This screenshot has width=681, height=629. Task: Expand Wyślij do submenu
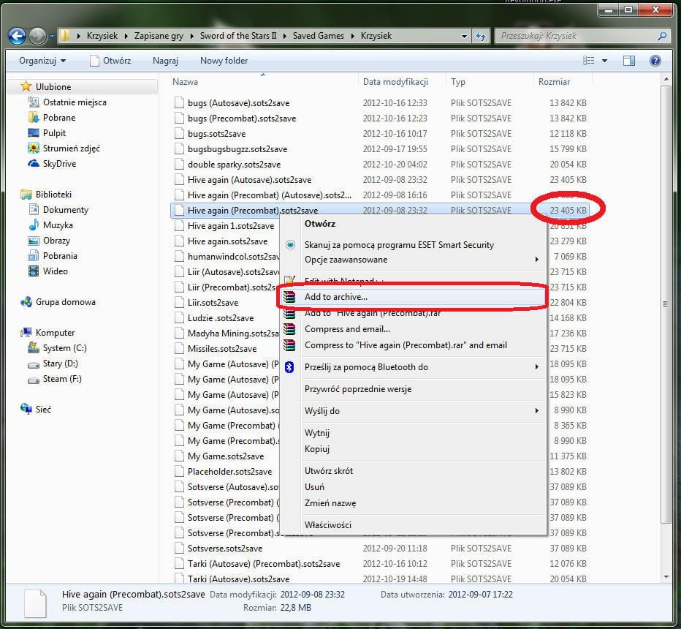pos(537,411)
